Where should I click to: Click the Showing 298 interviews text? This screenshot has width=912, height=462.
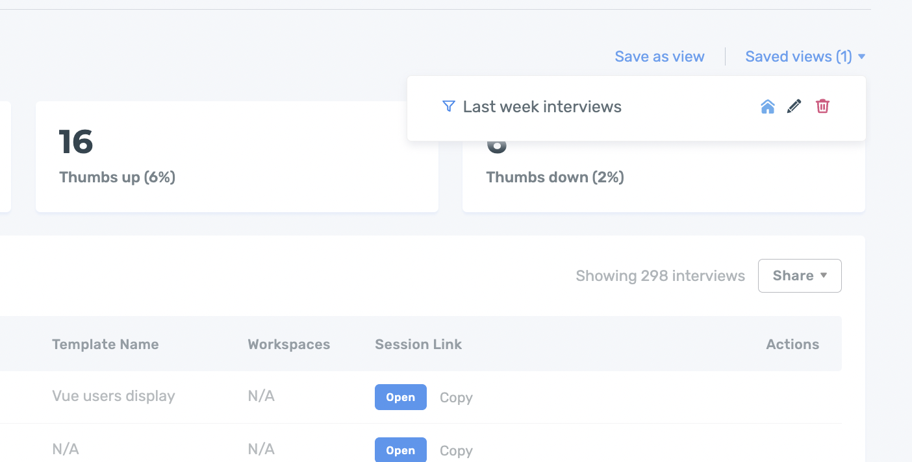[660, 276]
